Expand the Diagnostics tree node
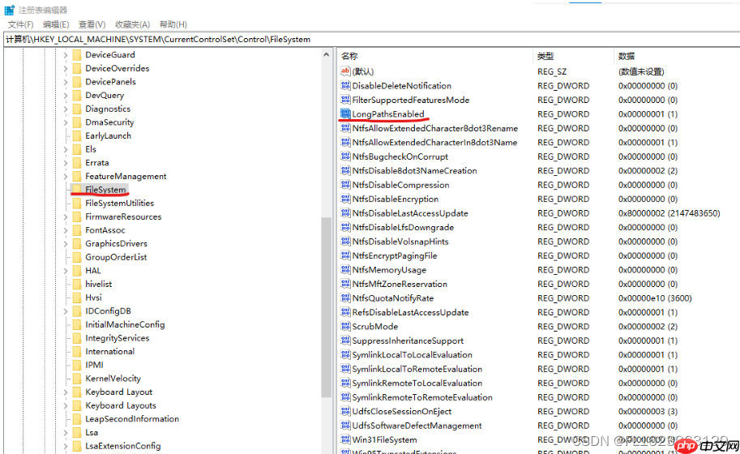Viewport: 740px width, 454px height. tap(66, 109)
